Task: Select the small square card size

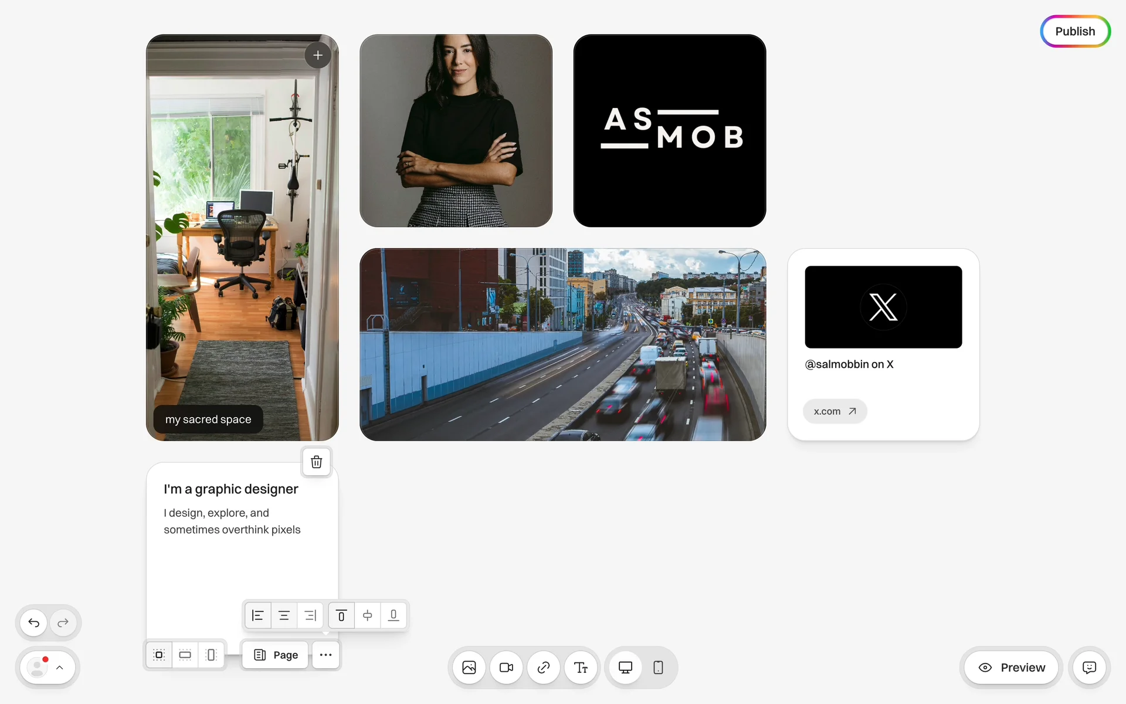Action: (x=159, y=655)
